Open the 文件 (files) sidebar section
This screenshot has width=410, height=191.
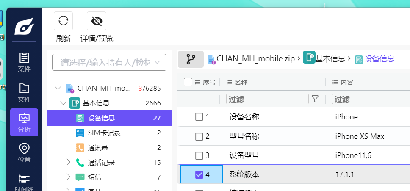24,92
